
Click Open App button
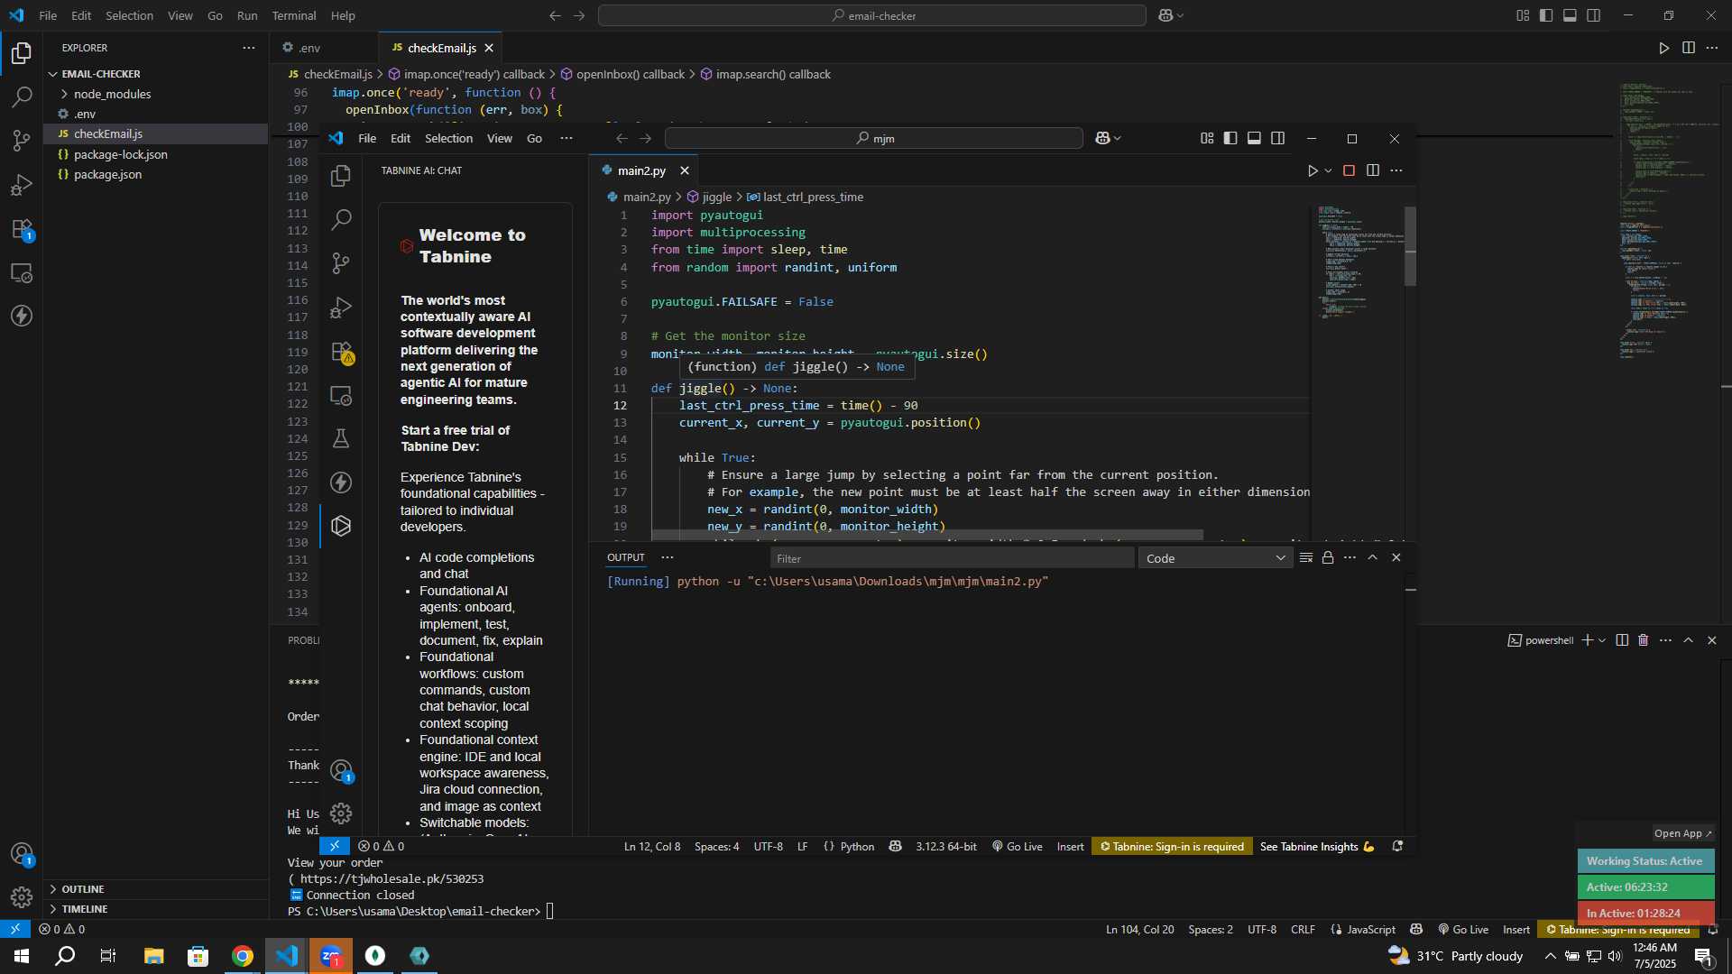pos(1683,833)
